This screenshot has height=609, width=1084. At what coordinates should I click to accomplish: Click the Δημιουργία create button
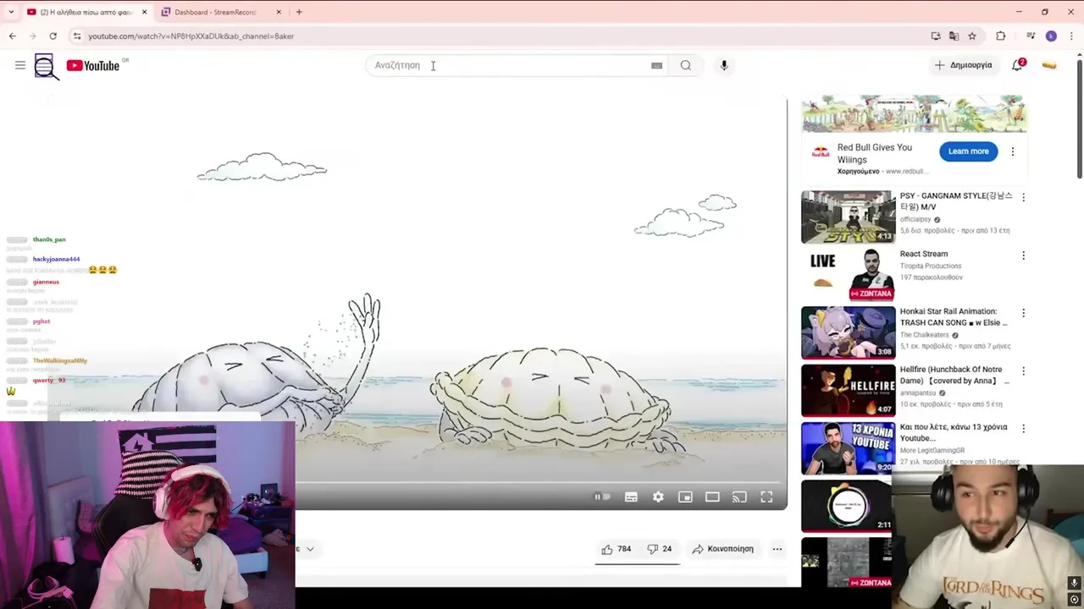[x=963, y=65]
